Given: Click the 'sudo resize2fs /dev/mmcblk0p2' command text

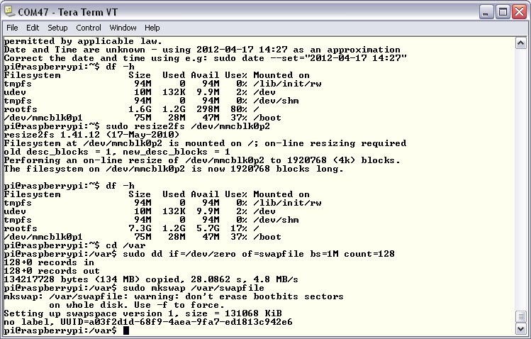Looking at the screenshot, I should (188, 126).
